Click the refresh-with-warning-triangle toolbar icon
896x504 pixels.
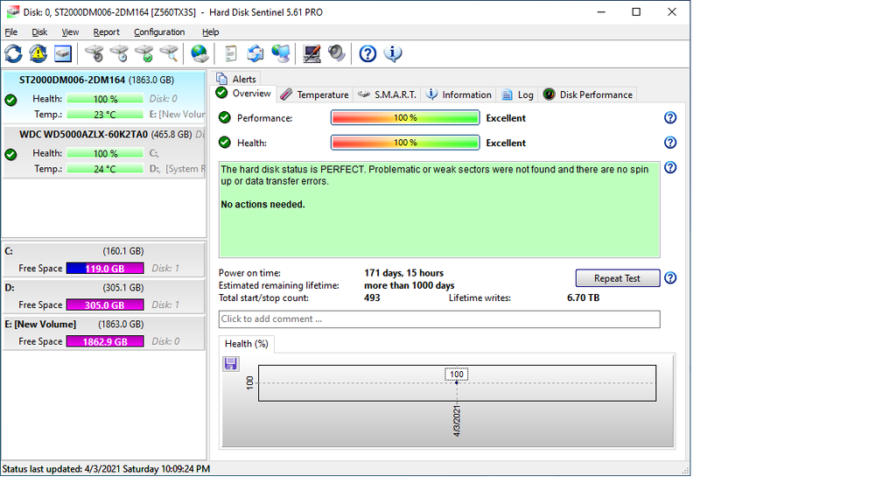(38, 53)
